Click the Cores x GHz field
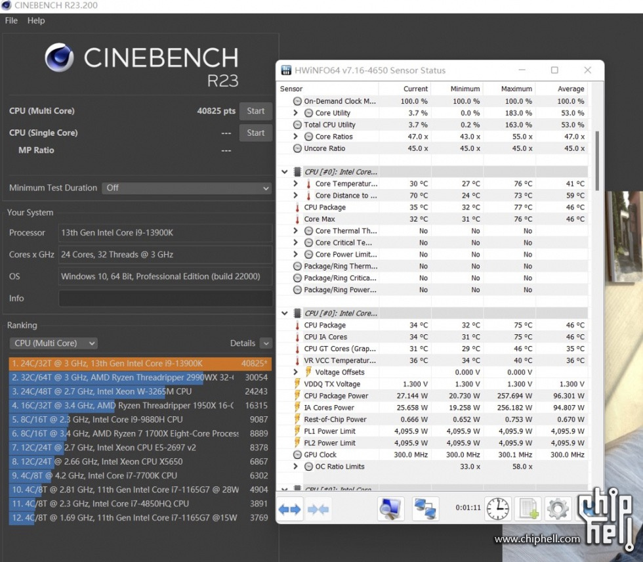This screenshot has height=562, width=643. tap(165, 255)
